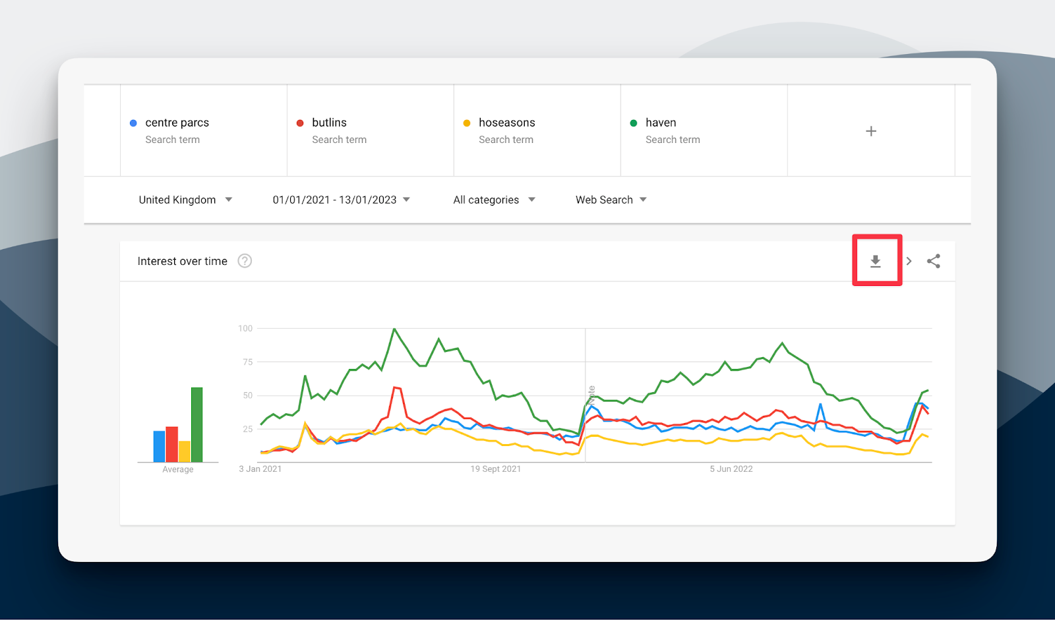This screenshot has height=620, width=1055.
Task: Click the 5 Jun 2022 axis label
Action: (731, 469)
